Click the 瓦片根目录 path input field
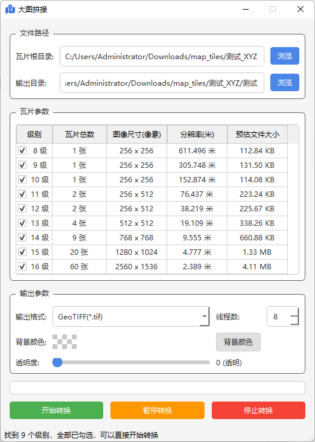315x442 pixels. pyautogui.click(x=162, y=56)
